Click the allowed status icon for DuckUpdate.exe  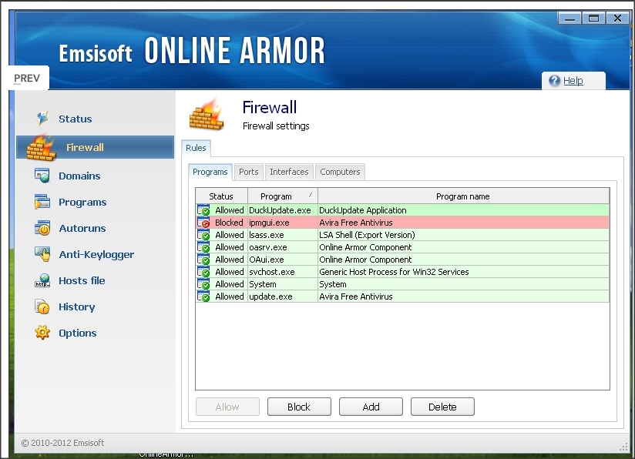click(203, 210)
